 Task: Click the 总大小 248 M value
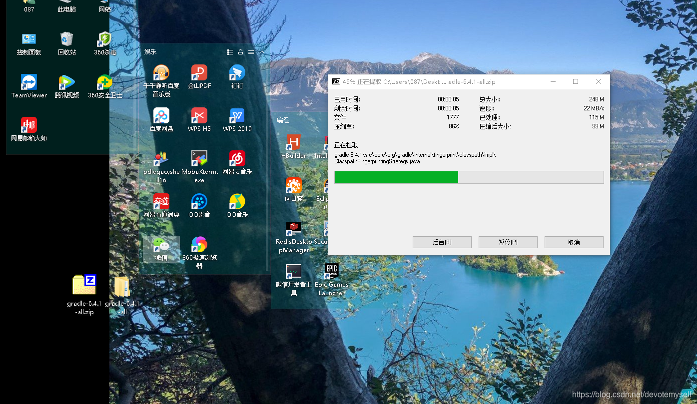pyautogui.click(x=597, y=99)
